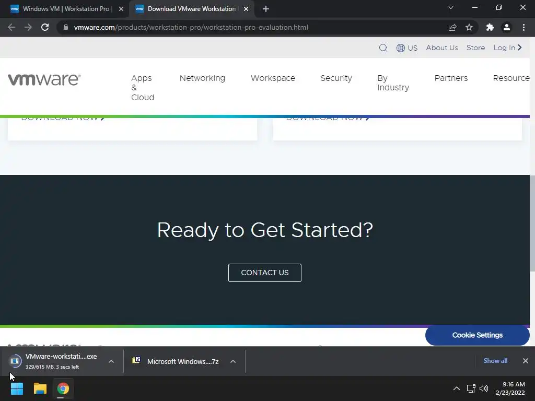Bookmark this tab with the star icon
535x401 pixels.
469,27
